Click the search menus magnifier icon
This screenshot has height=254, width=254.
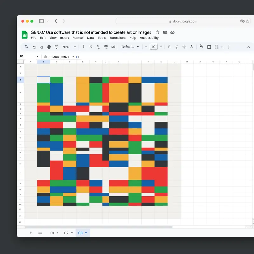point(26,47)
